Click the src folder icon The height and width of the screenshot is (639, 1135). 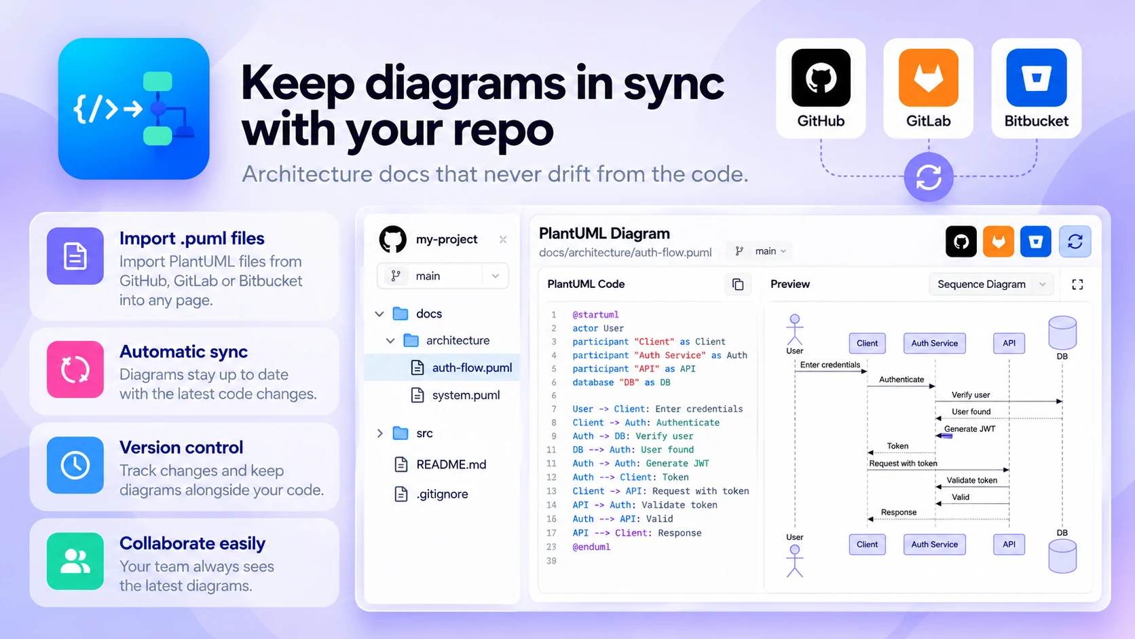pos(401,433)
